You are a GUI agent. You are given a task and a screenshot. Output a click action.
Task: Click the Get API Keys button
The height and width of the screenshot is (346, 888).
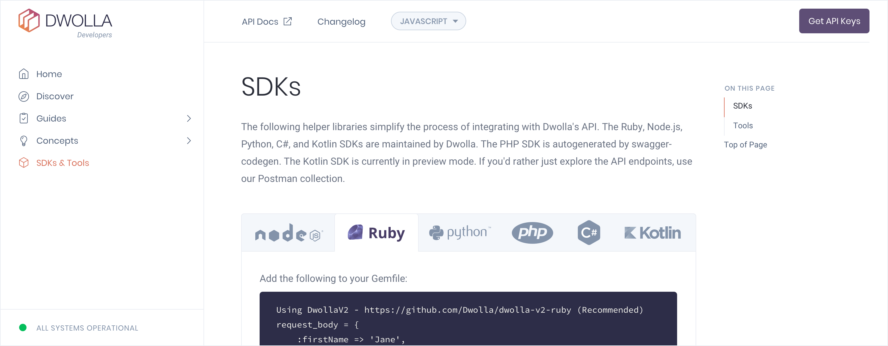[834, 21]
